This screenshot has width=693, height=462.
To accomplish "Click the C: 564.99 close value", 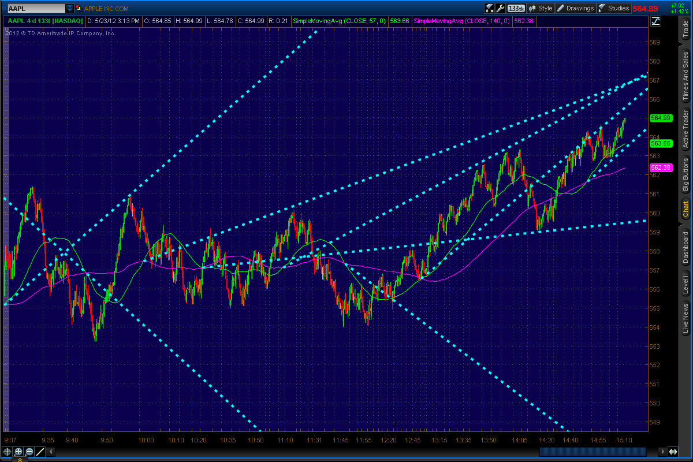I will (x=252, y=21).
